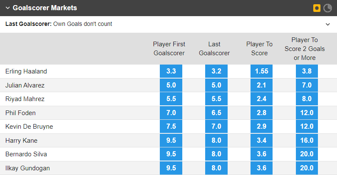
Task: Select Harry Kane to score at 3.4
Action: point(262,140)
